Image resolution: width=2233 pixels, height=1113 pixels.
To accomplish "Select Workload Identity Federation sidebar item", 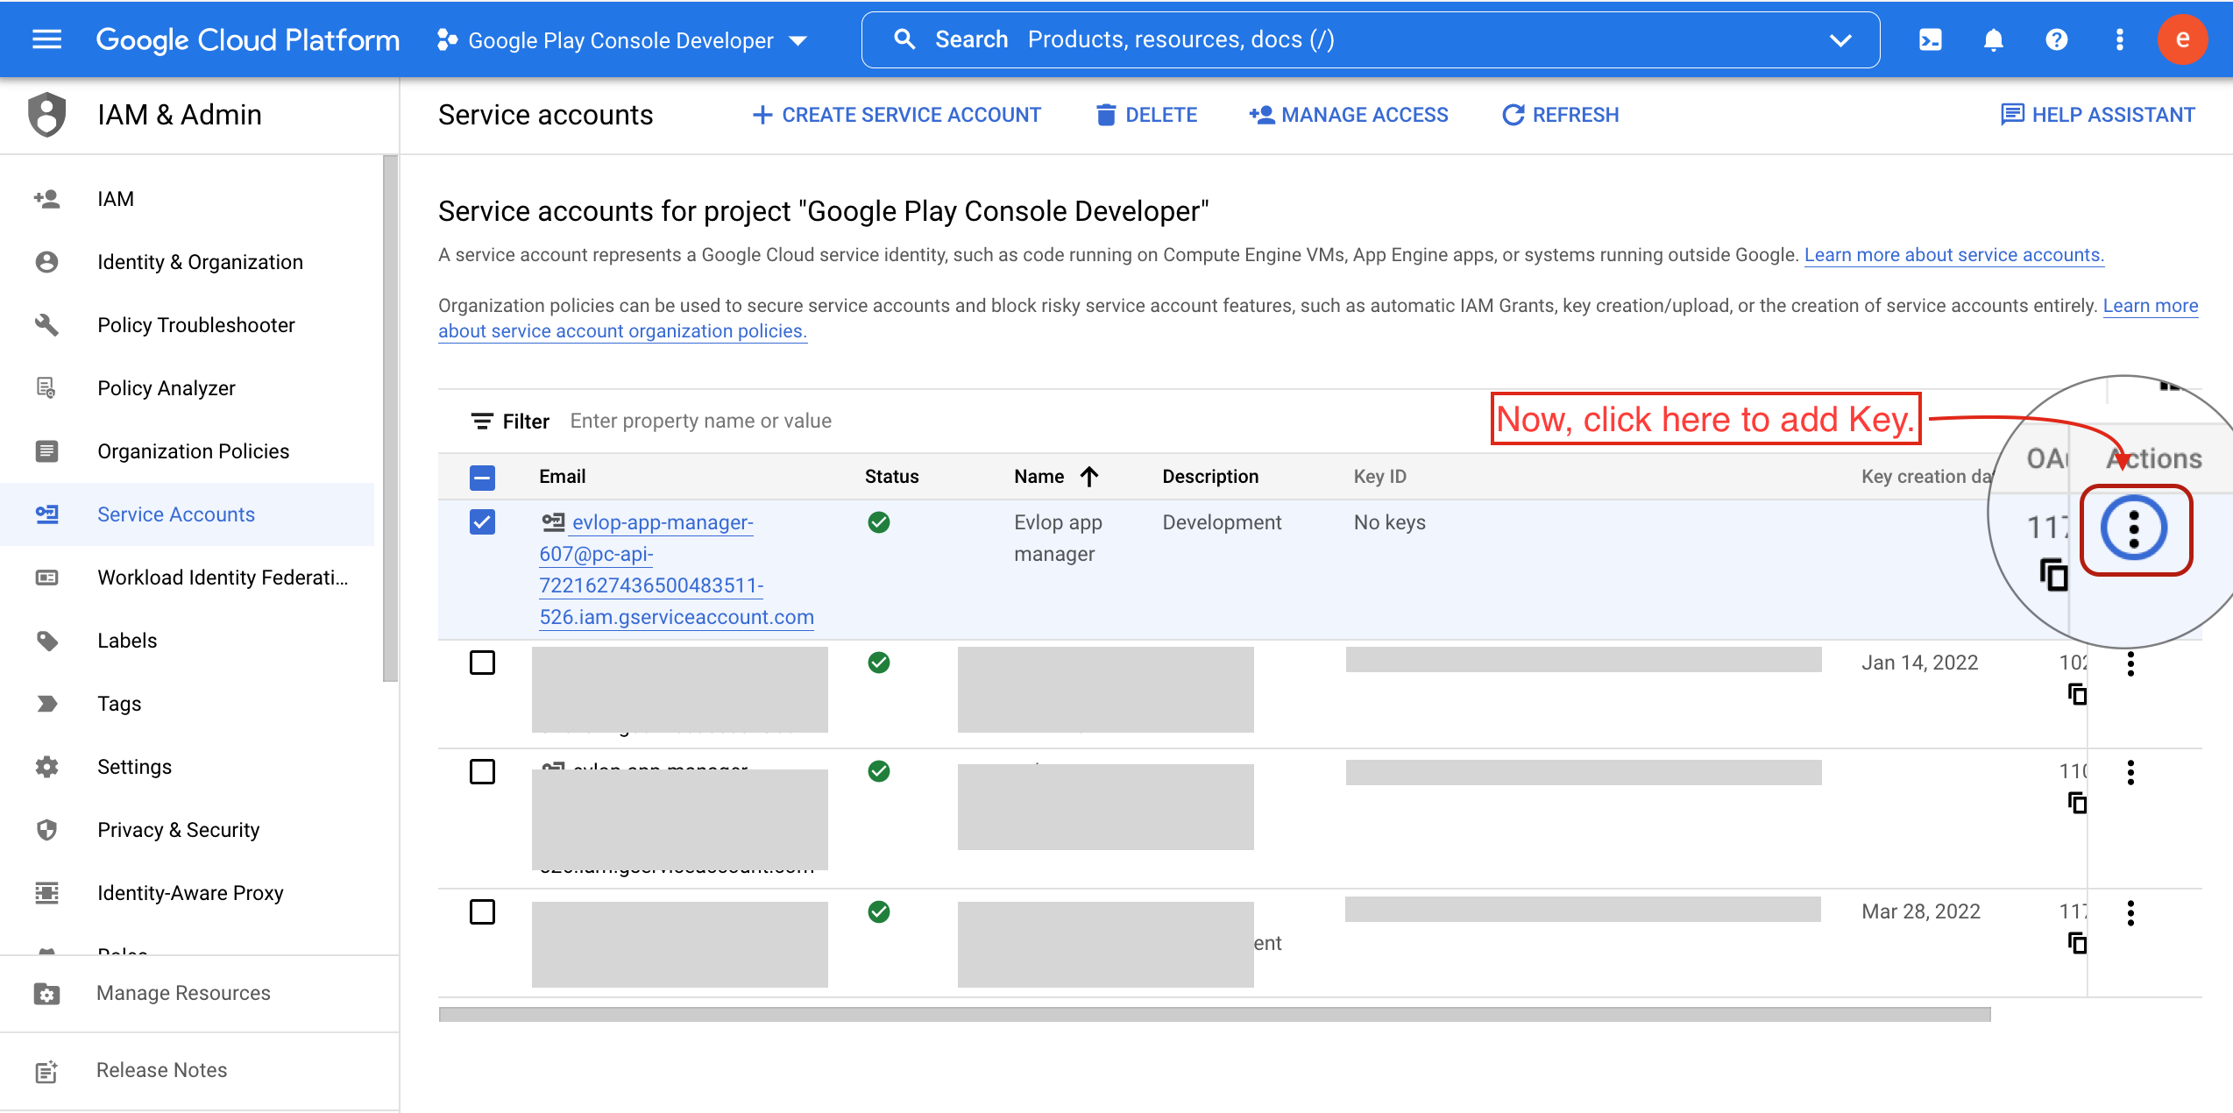I will click(222, 578).
